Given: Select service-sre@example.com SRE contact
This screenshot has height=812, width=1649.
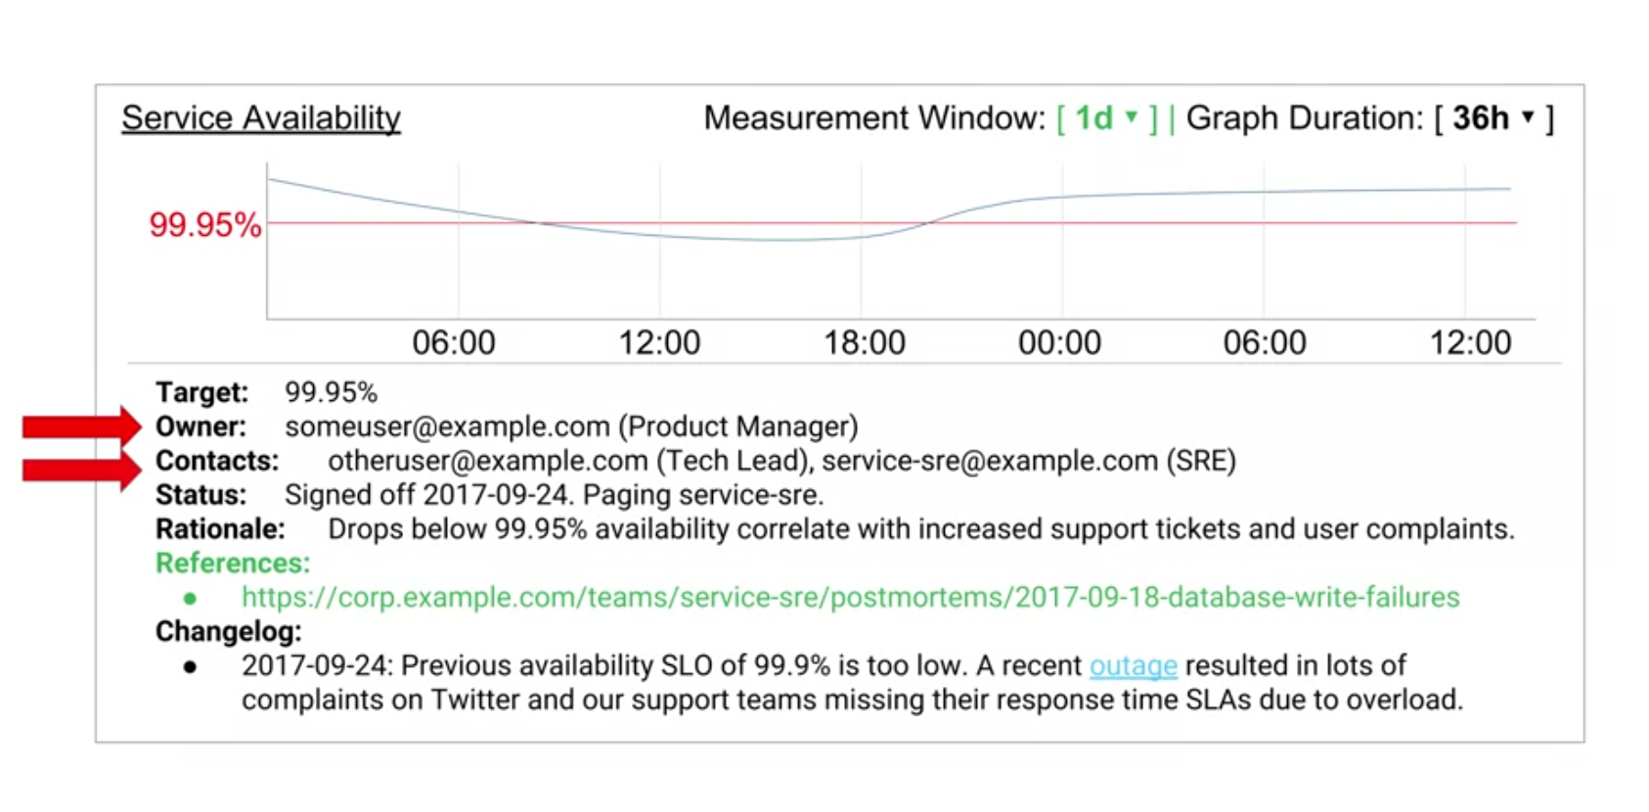Looking at the screenshot, I should pyautogui.click(x=989, y=461).
